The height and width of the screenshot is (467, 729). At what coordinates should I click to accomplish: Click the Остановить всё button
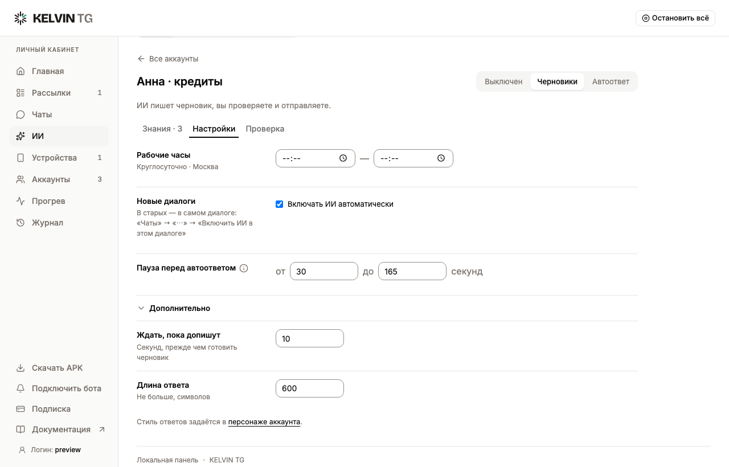(675, 18)
